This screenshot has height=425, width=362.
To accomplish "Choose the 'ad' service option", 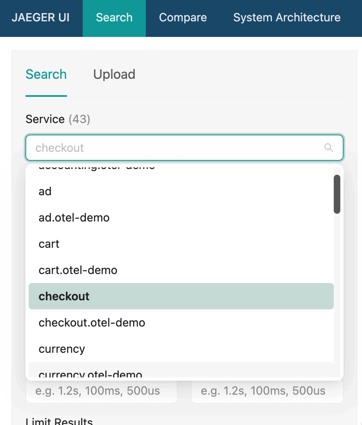I will pyautogui.click(x=181, y=191).
